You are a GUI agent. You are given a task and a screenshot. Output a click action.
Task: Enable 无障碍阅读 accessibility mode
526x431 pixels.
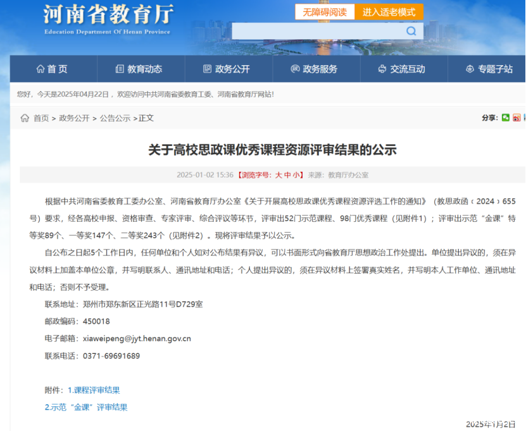(x=324, y=12)
